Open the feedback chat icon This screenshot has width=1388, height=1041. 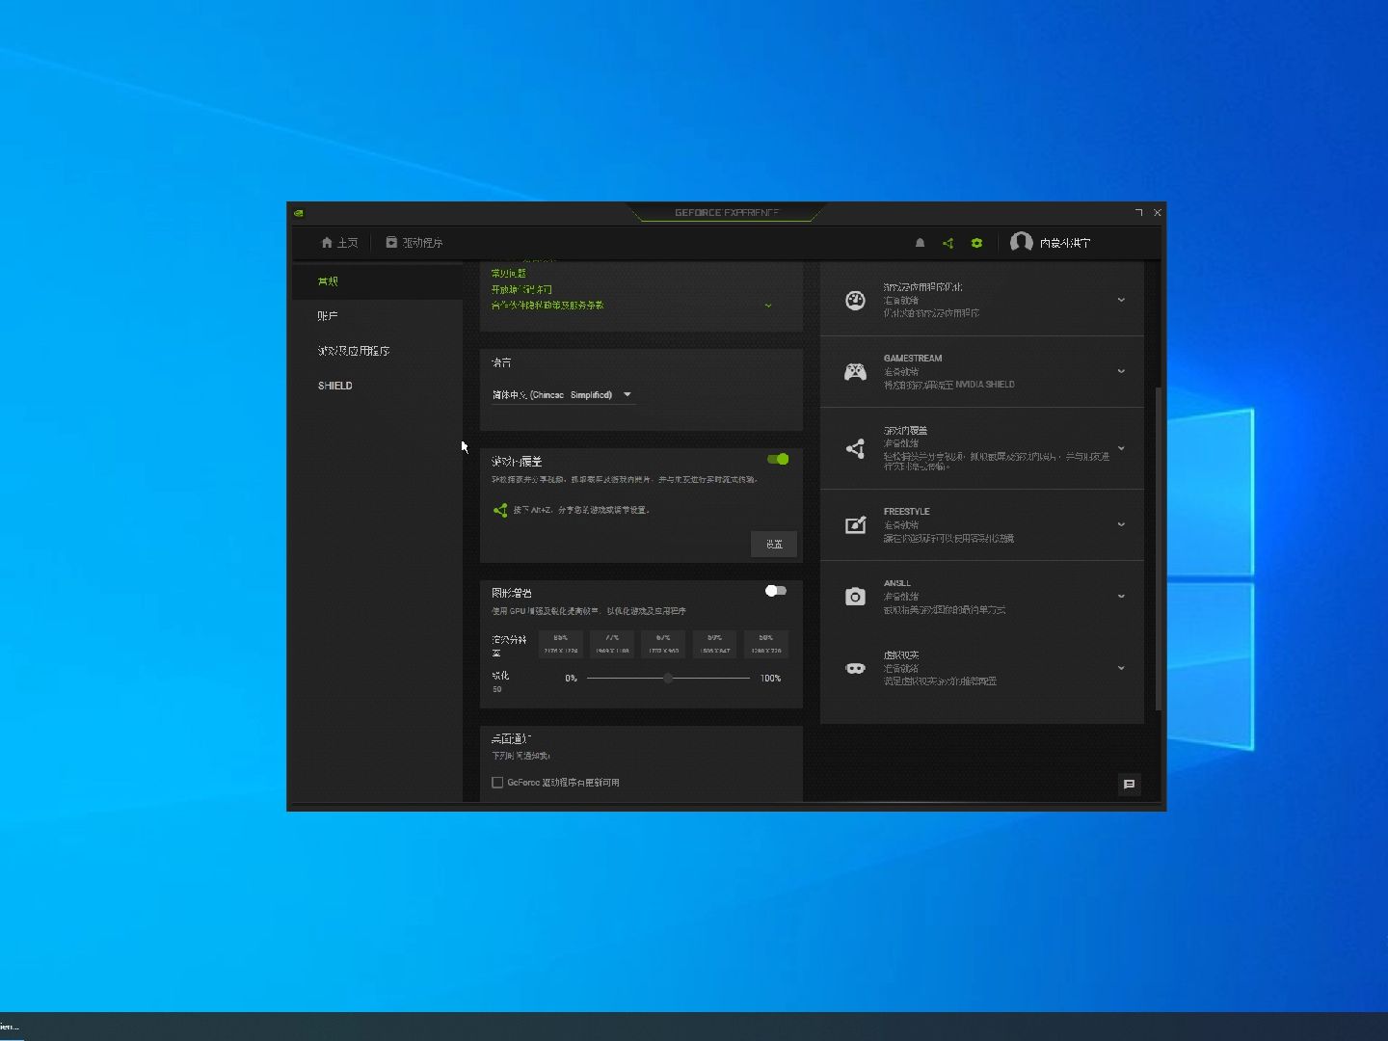[x=1129, y=785]
